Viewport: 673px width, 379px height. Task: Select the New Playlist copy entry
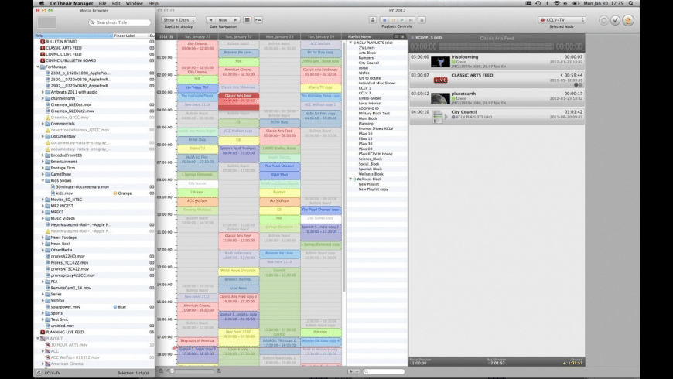373,189
